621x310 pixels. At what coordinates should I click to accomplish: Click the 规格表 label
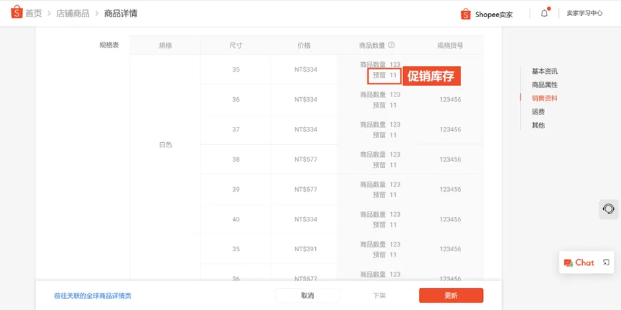point(109,45)
